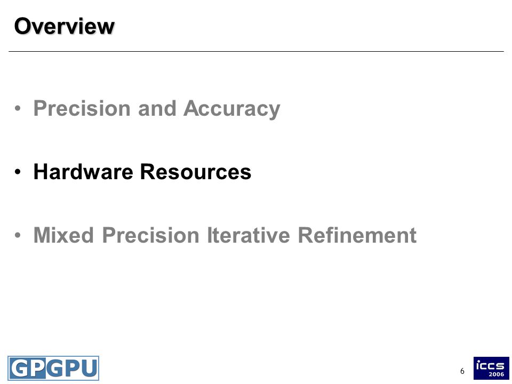
Task: Click the word Refinement
Action: click(357, 235)
